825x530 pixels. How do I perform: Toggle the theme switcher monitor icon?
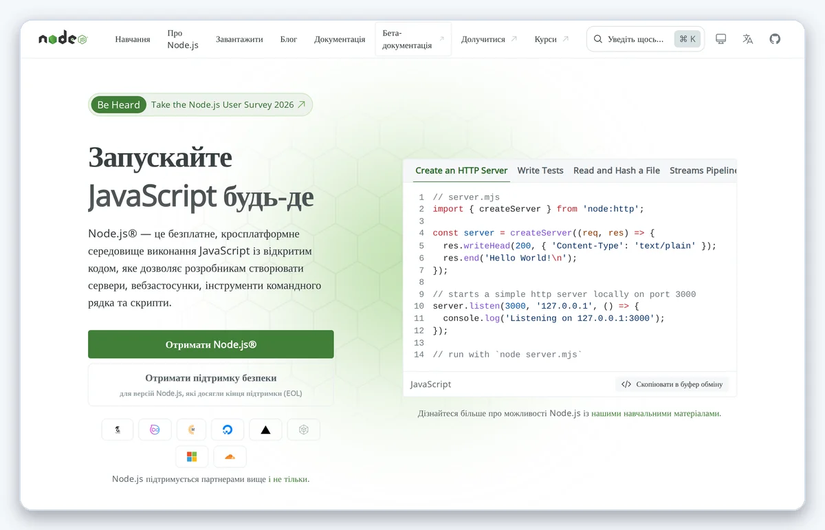pos(721,39)
